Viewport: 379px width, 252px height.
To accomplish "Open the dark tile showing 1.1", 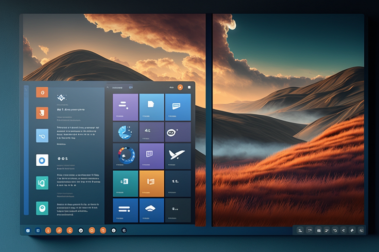I will 178,184.
